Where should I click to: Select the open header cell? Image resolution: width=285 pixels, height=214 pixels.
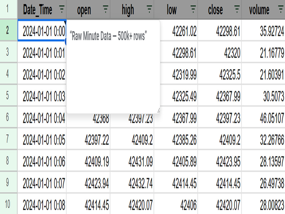click(88, 9)
